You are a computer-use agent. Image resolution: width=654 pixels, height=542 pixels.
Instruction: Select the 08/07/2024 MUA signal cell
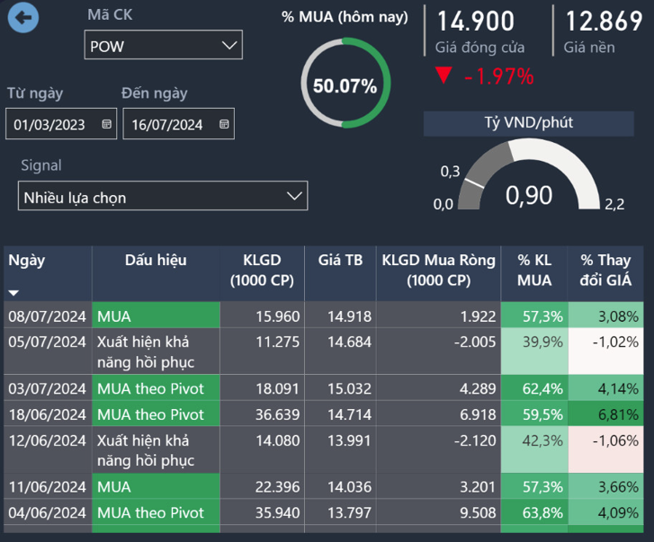click(156, 316)
